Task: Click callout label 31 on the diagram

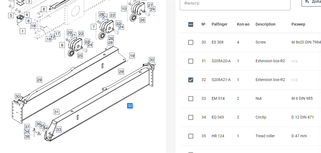Action: pos(56,112)
